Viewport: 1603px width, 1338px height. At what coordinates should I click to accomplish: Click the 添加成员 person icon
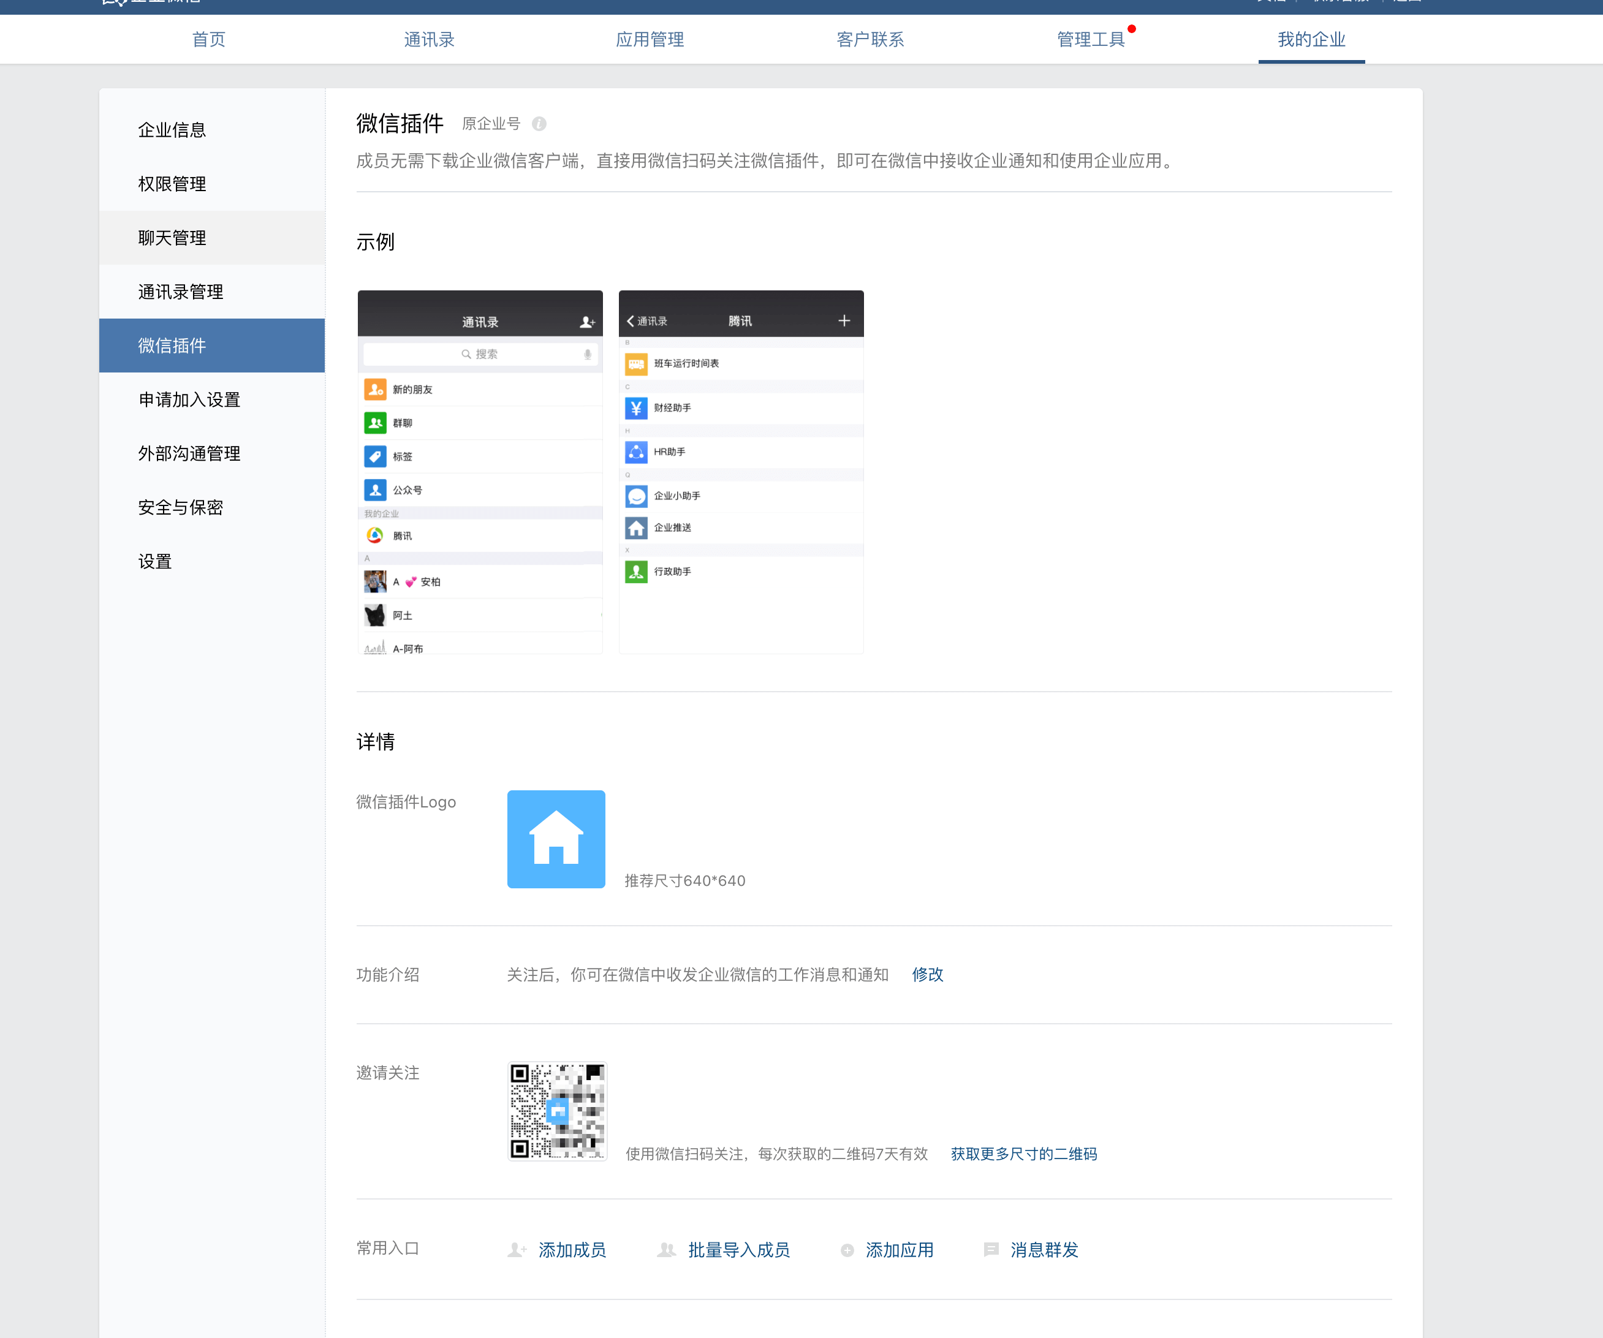[x=517, y=1249]
